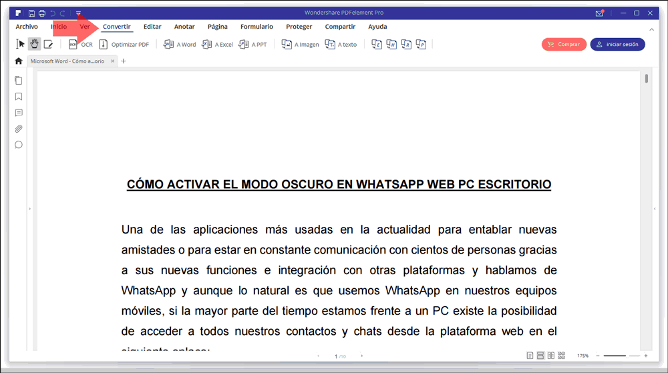Open the Compartir tab

click(340, 27)
